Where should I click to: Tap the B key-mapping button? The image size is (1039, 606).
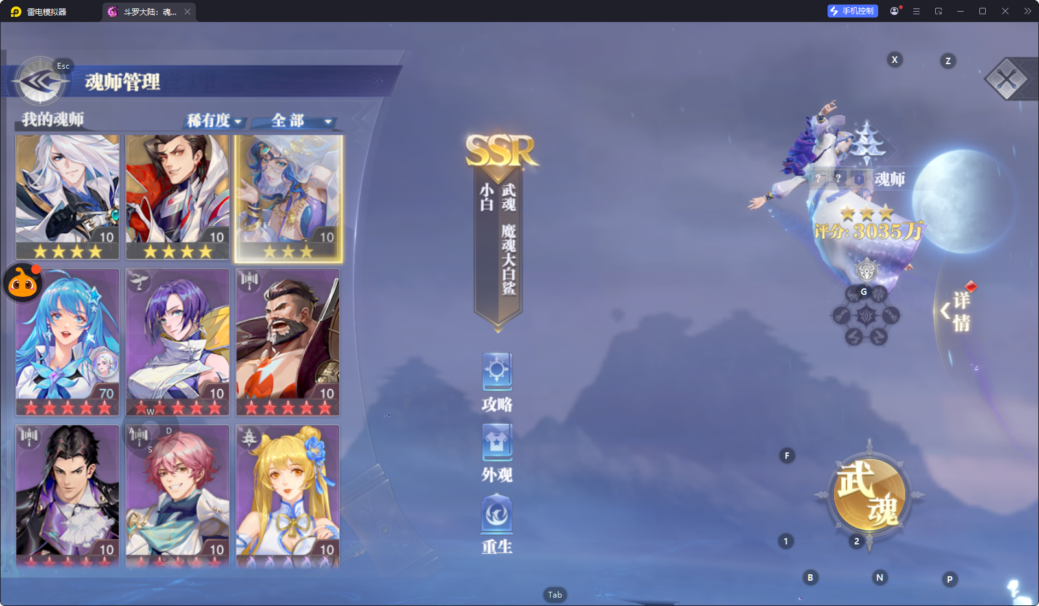click(x=810, y=577)
